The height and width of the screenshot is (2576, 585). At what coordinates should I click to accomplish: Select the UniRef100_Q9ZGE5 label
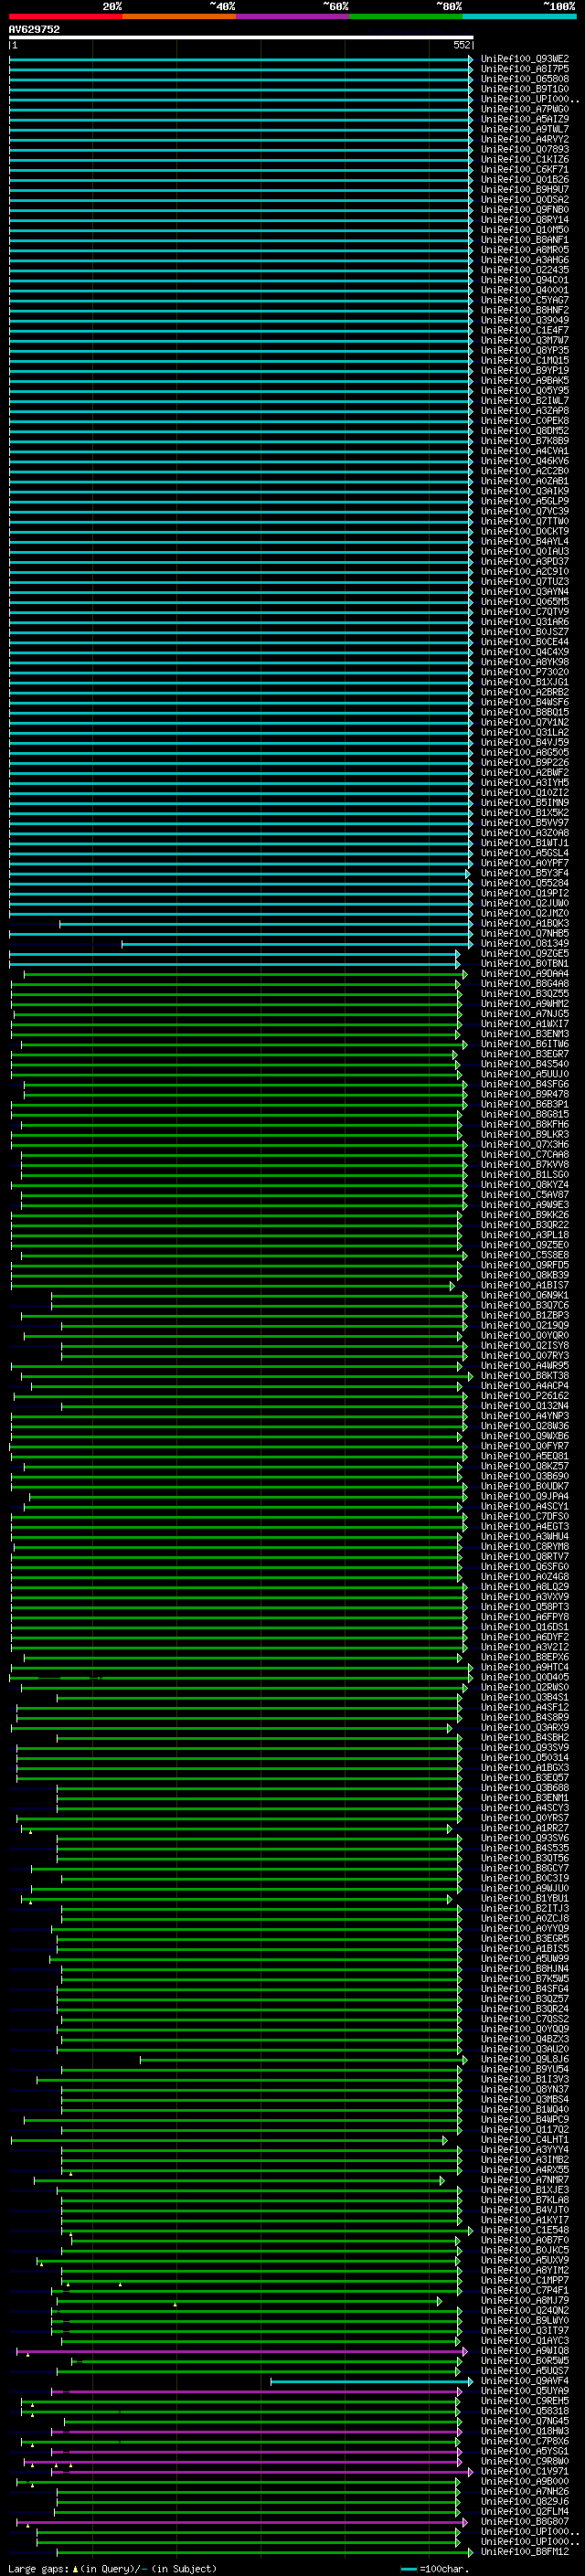tap(525, 954)
